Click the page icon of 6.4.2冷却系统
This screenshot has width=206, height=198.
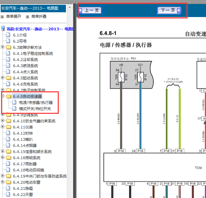click(x=8, y=59)
